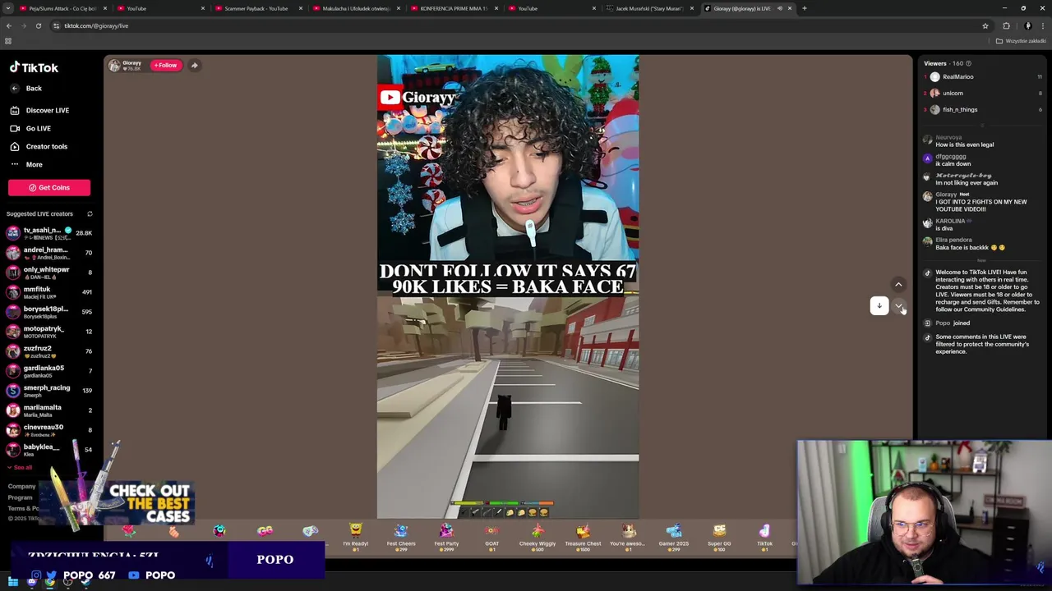Open andrei_hram... suggested live creator

pyautogui.click(x=49, y=253)
